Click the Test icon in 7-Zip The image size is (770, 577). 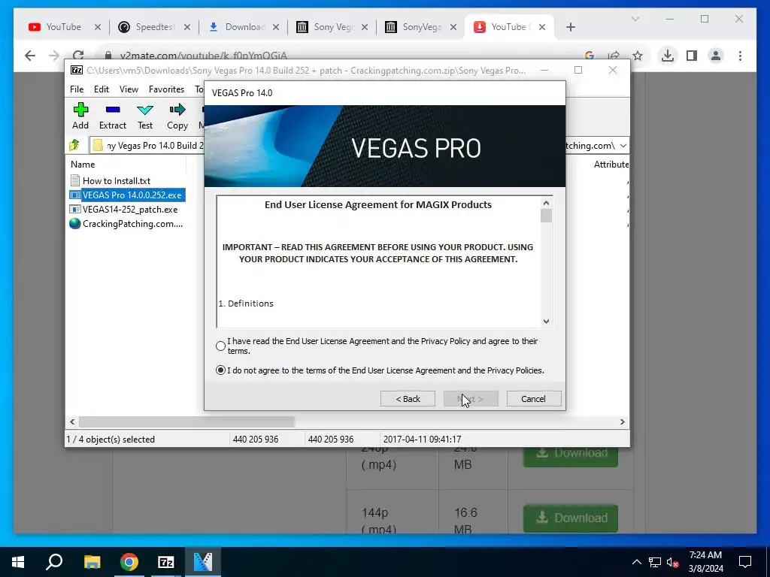[x=145, y=116]
